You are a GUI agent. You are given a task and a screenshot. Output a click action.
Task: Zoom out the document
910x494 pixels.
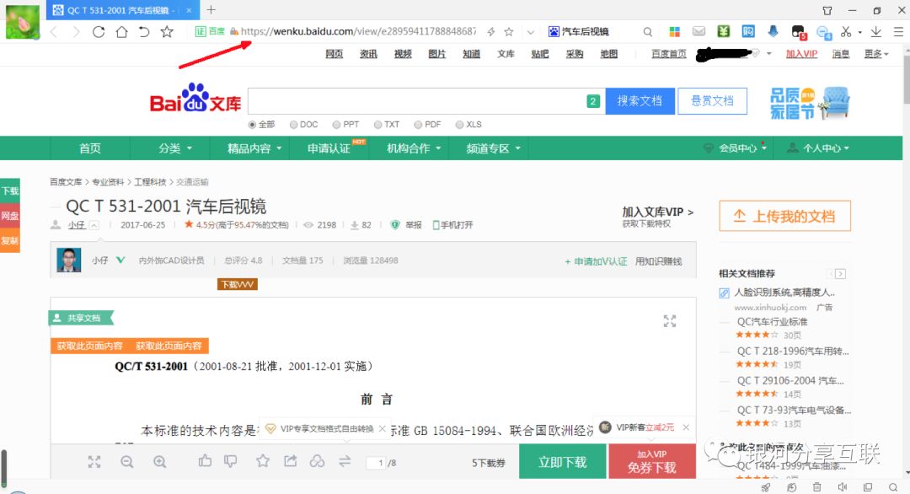[127, 461]
